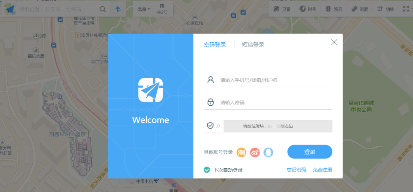Click the 晴 -6/2℃ weather display
413x192 pixels.
[x=161, y=9]
